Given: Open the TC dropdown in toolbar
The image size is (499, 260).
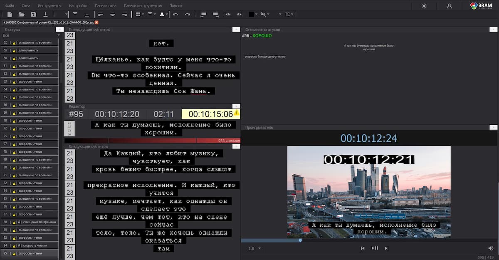Looking at the screenshot, I should coord(289,14).
